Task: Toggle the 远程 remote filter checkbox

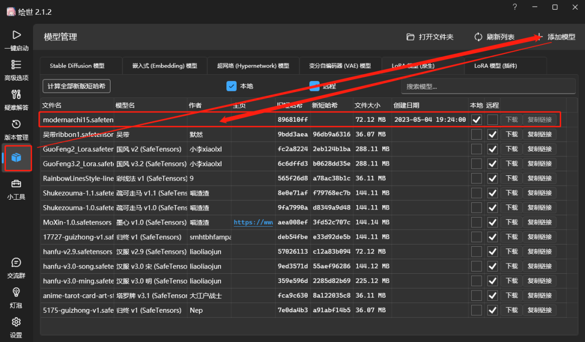Action: [315, 86]
